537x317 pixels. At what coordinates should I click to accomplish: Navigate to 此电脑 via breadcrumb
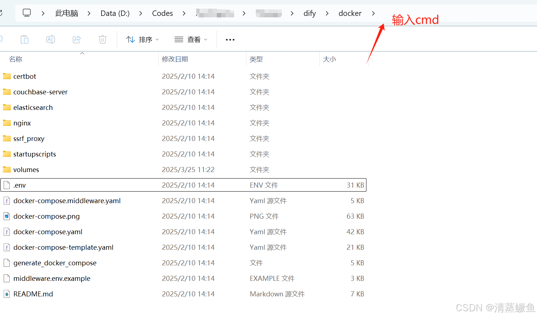tap(66, 13)
